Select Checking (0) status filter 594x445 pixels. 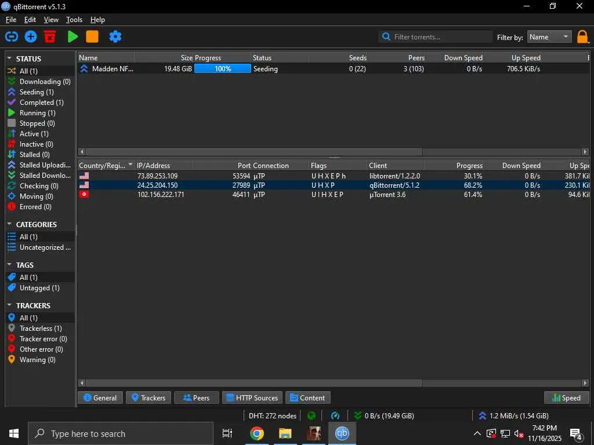coord(40,186)
